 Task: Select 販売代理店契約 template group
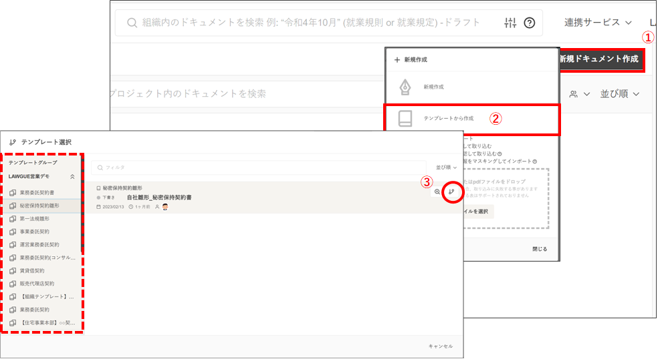coord(41,284)
